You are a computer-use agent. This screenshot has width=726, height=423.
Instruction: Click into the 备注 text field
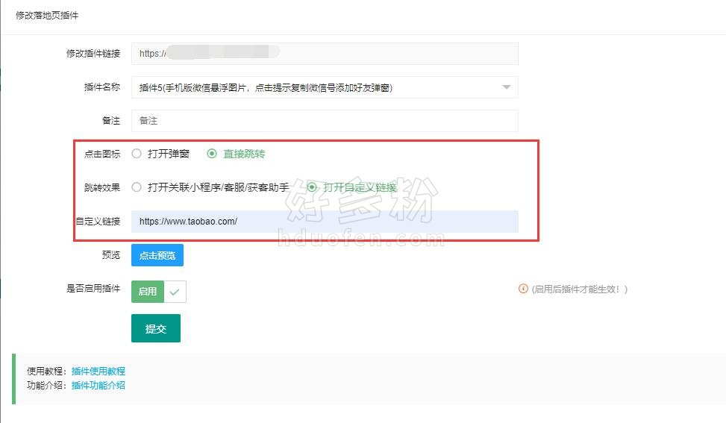click(x=325, y=121)
